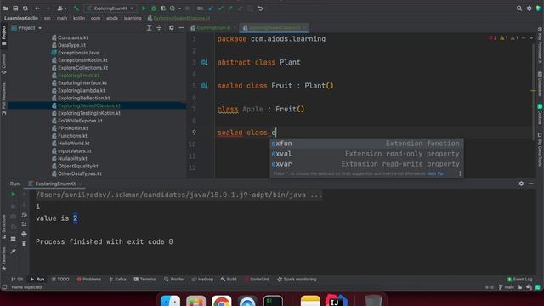544x306 pixels.
Task: Open ExceptionsInJava in the project tree
Action: (x=78, y=53)
